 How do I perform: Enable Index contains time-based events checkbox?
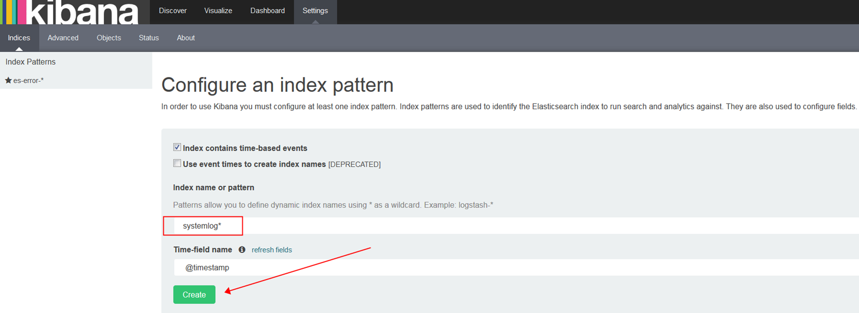(x=177, y=147)
